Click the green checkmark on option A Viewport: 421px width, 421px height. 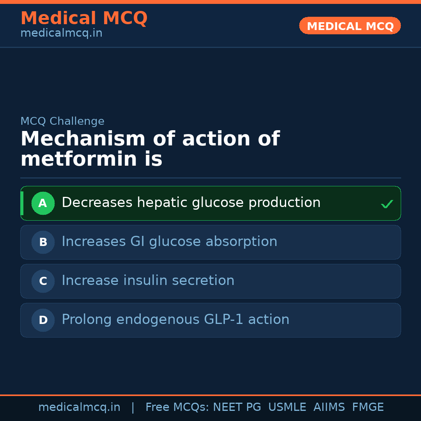coord(387,204)
